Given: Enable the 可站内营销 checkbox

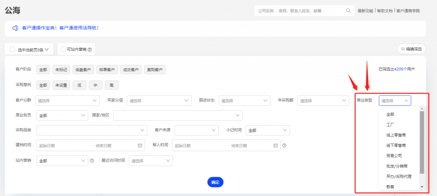Looking at the screenshot, I should (63, 49).
